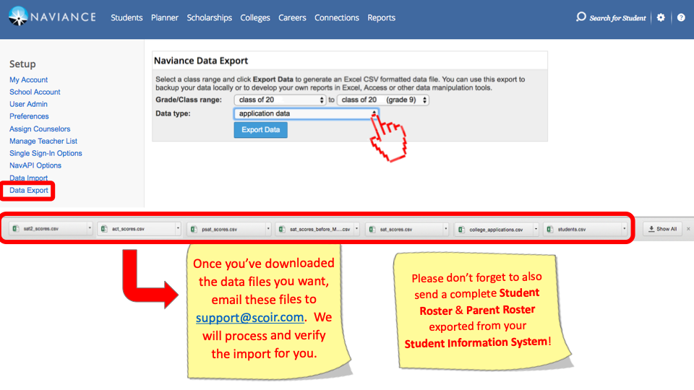Go to User Admin
This screenshot has width=694, height=390.
pyautogui.click(x=28, y=104)
